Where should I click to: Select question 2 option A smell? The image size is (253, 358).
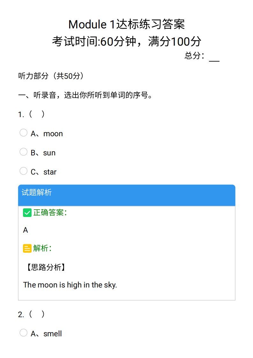(x=23, y=333)
